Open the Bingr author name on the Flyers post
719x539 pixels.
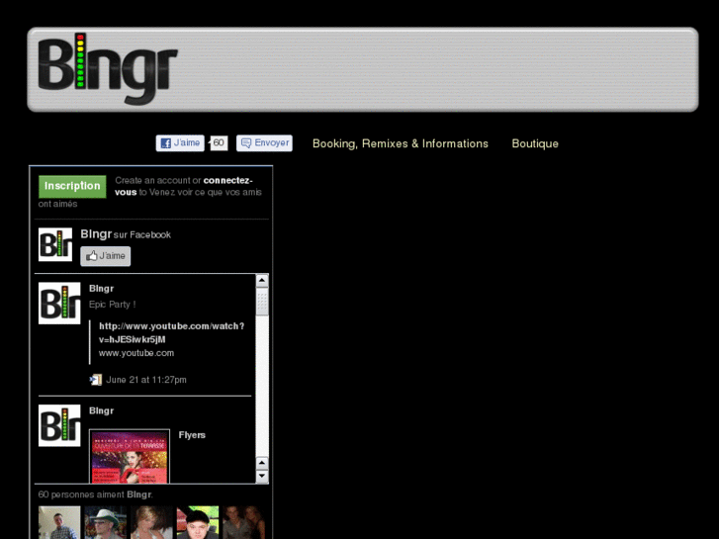[x=101, y=410]
